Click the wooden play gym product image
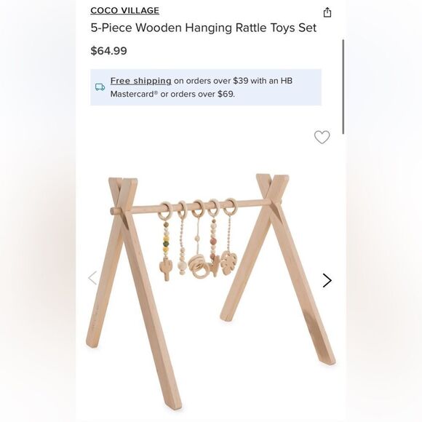The height and width of the screenshot is (422, 422). (x=211, y=291)
